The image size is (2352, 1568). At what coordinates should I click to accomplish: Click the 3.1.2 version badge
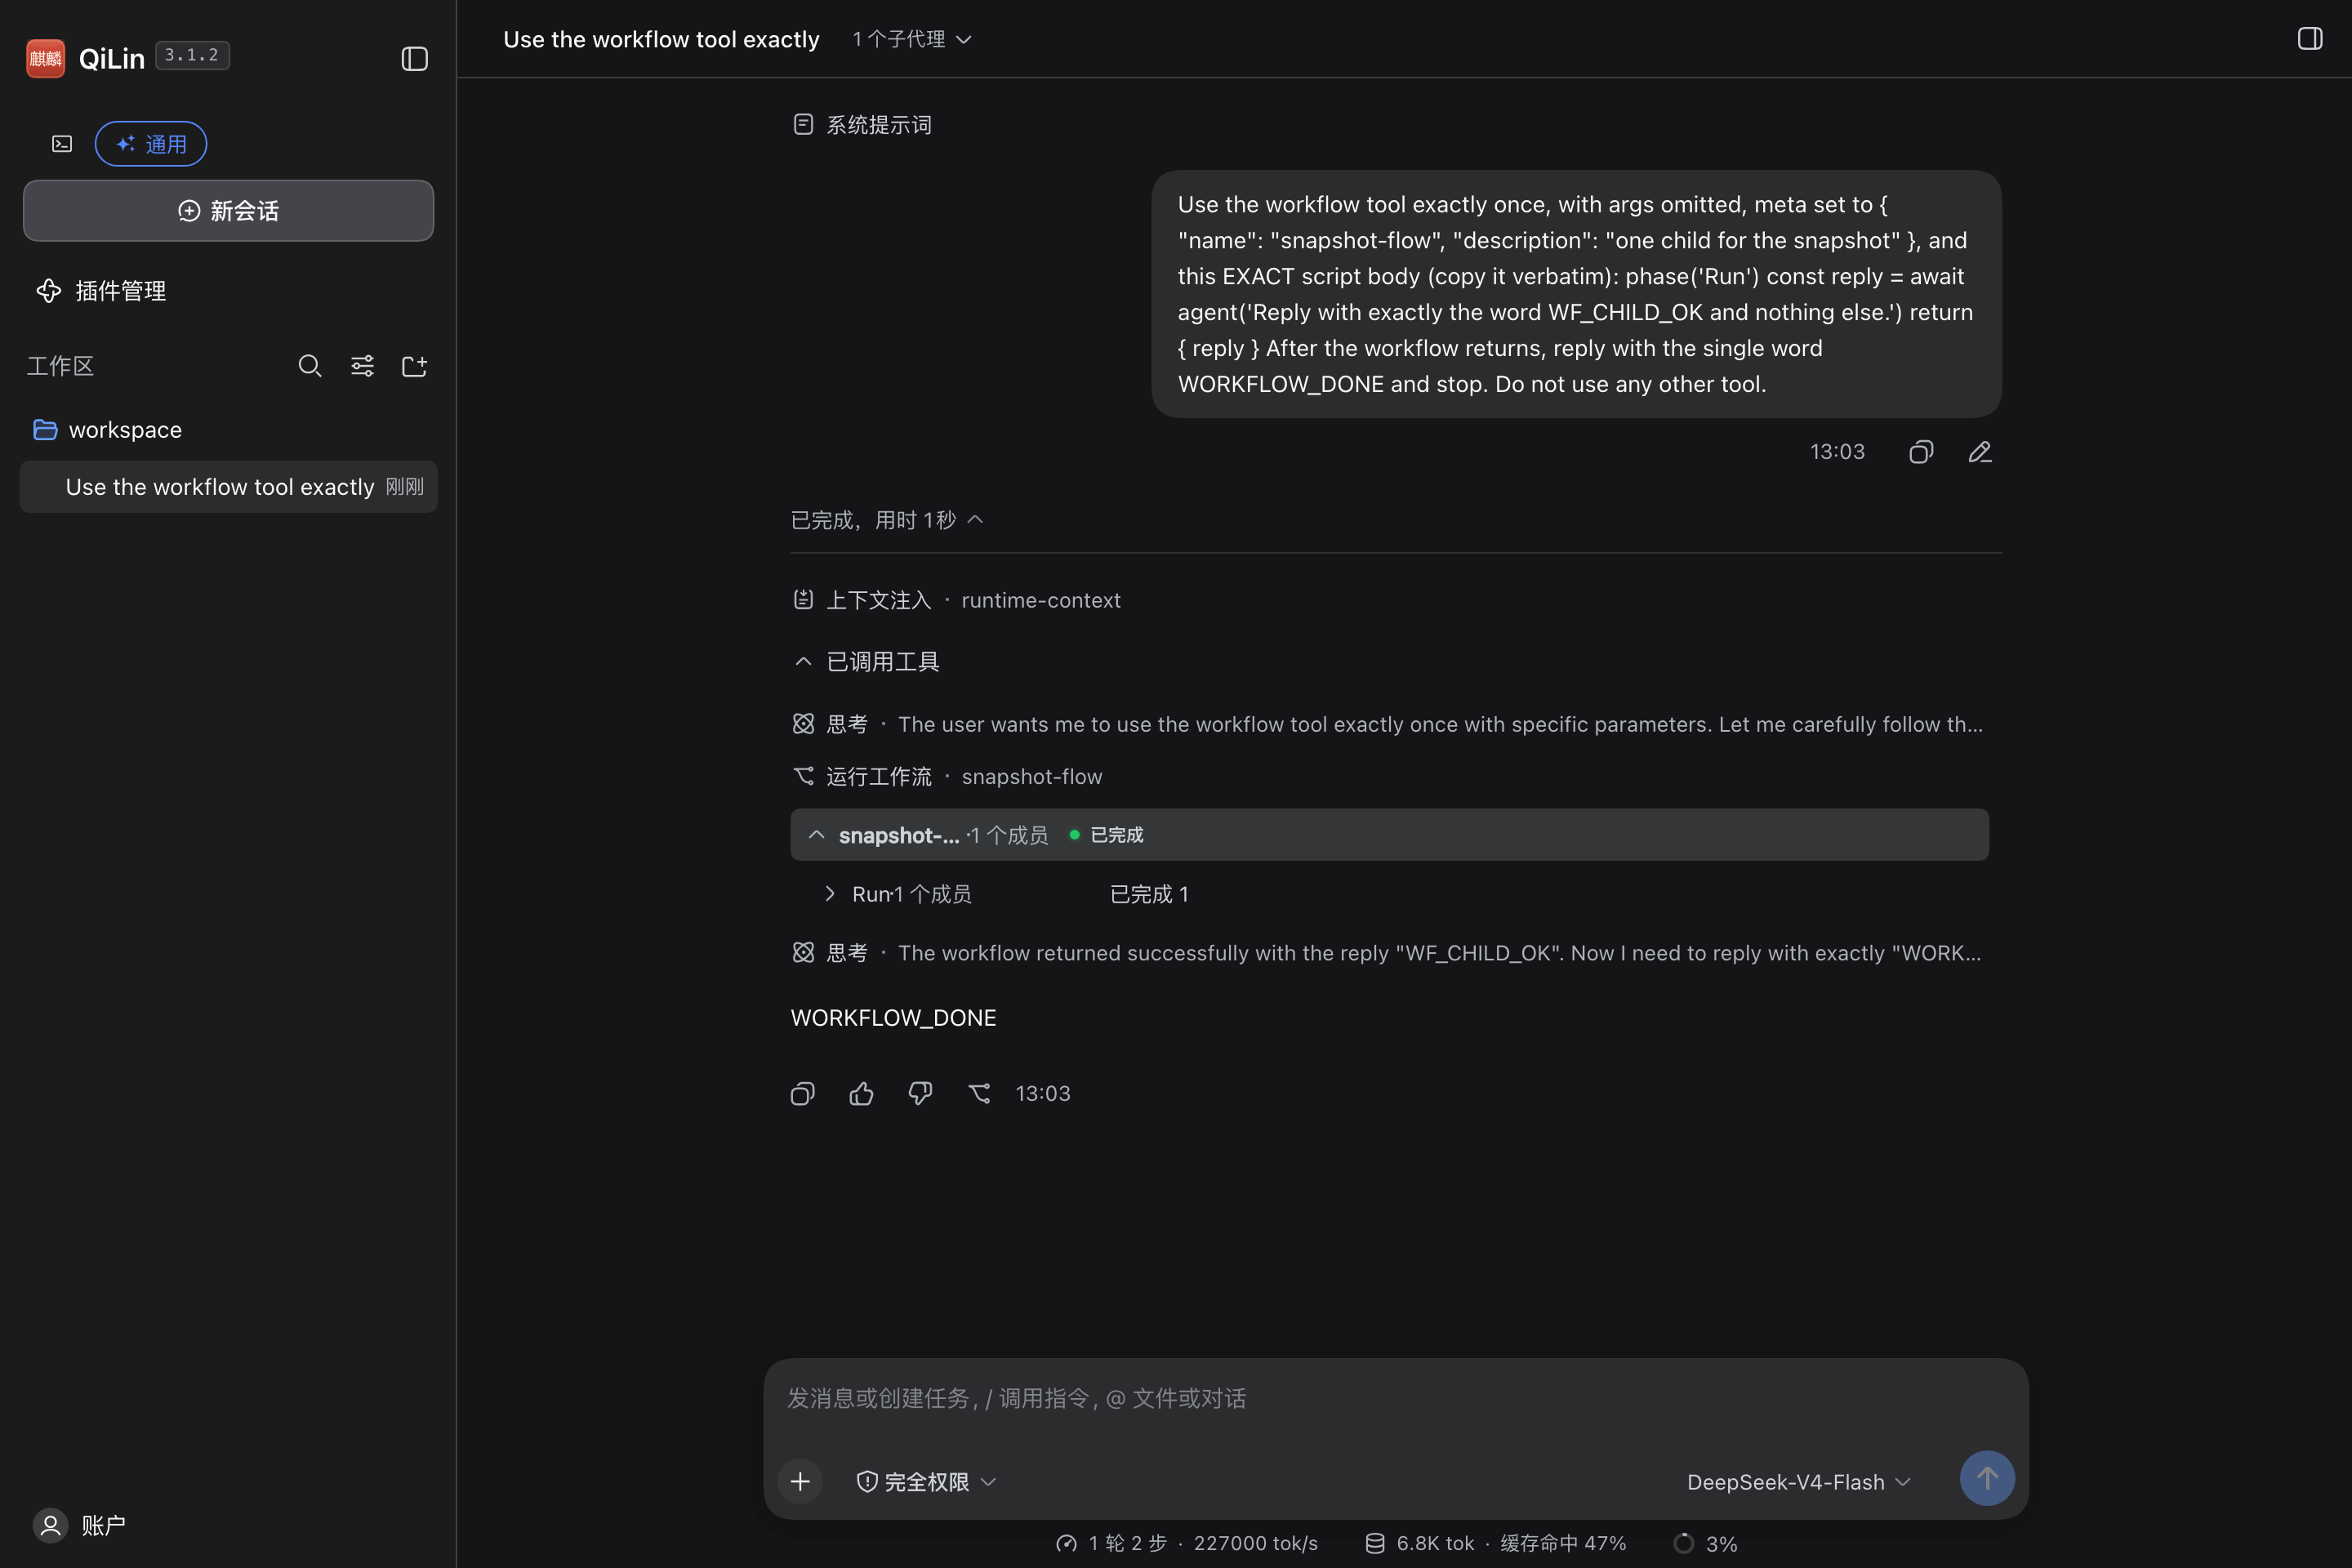coord(192,55)
